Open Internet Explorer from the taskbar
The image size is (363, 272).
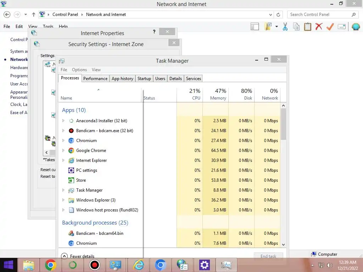139,265
